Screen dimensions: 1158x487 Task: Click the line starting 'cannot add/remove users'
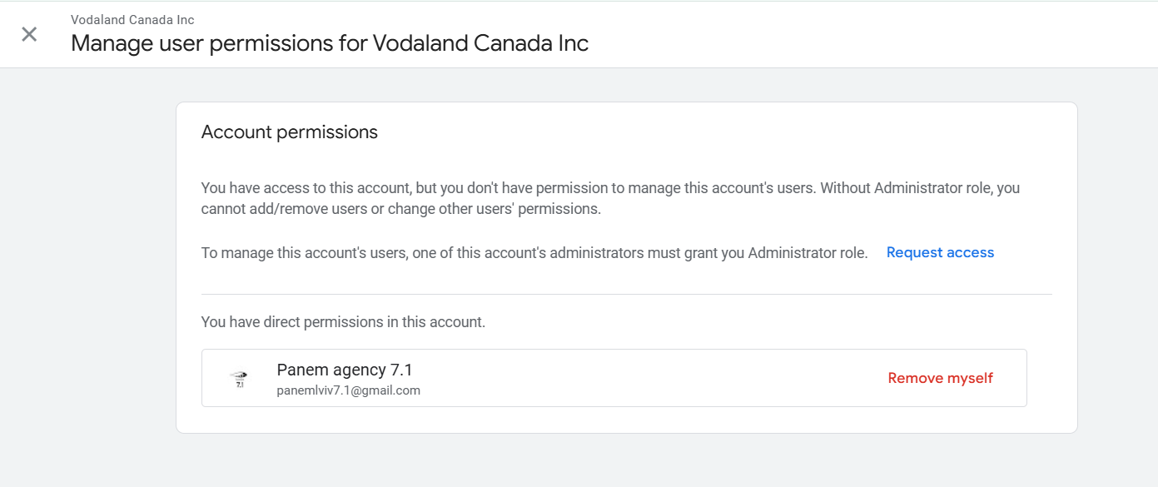(400, 209)
